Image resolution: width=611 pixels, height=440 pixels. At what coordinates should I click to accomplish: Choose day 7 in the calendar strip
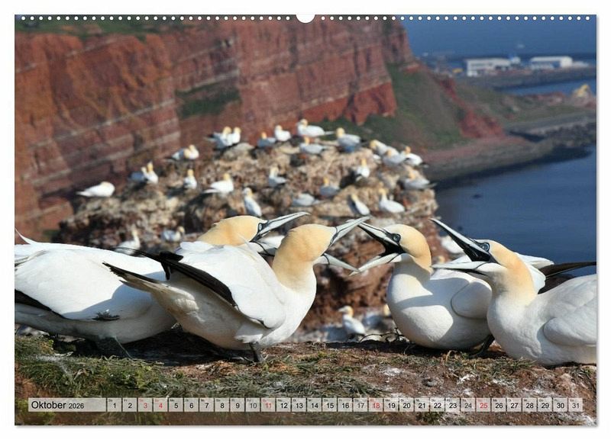206,405
